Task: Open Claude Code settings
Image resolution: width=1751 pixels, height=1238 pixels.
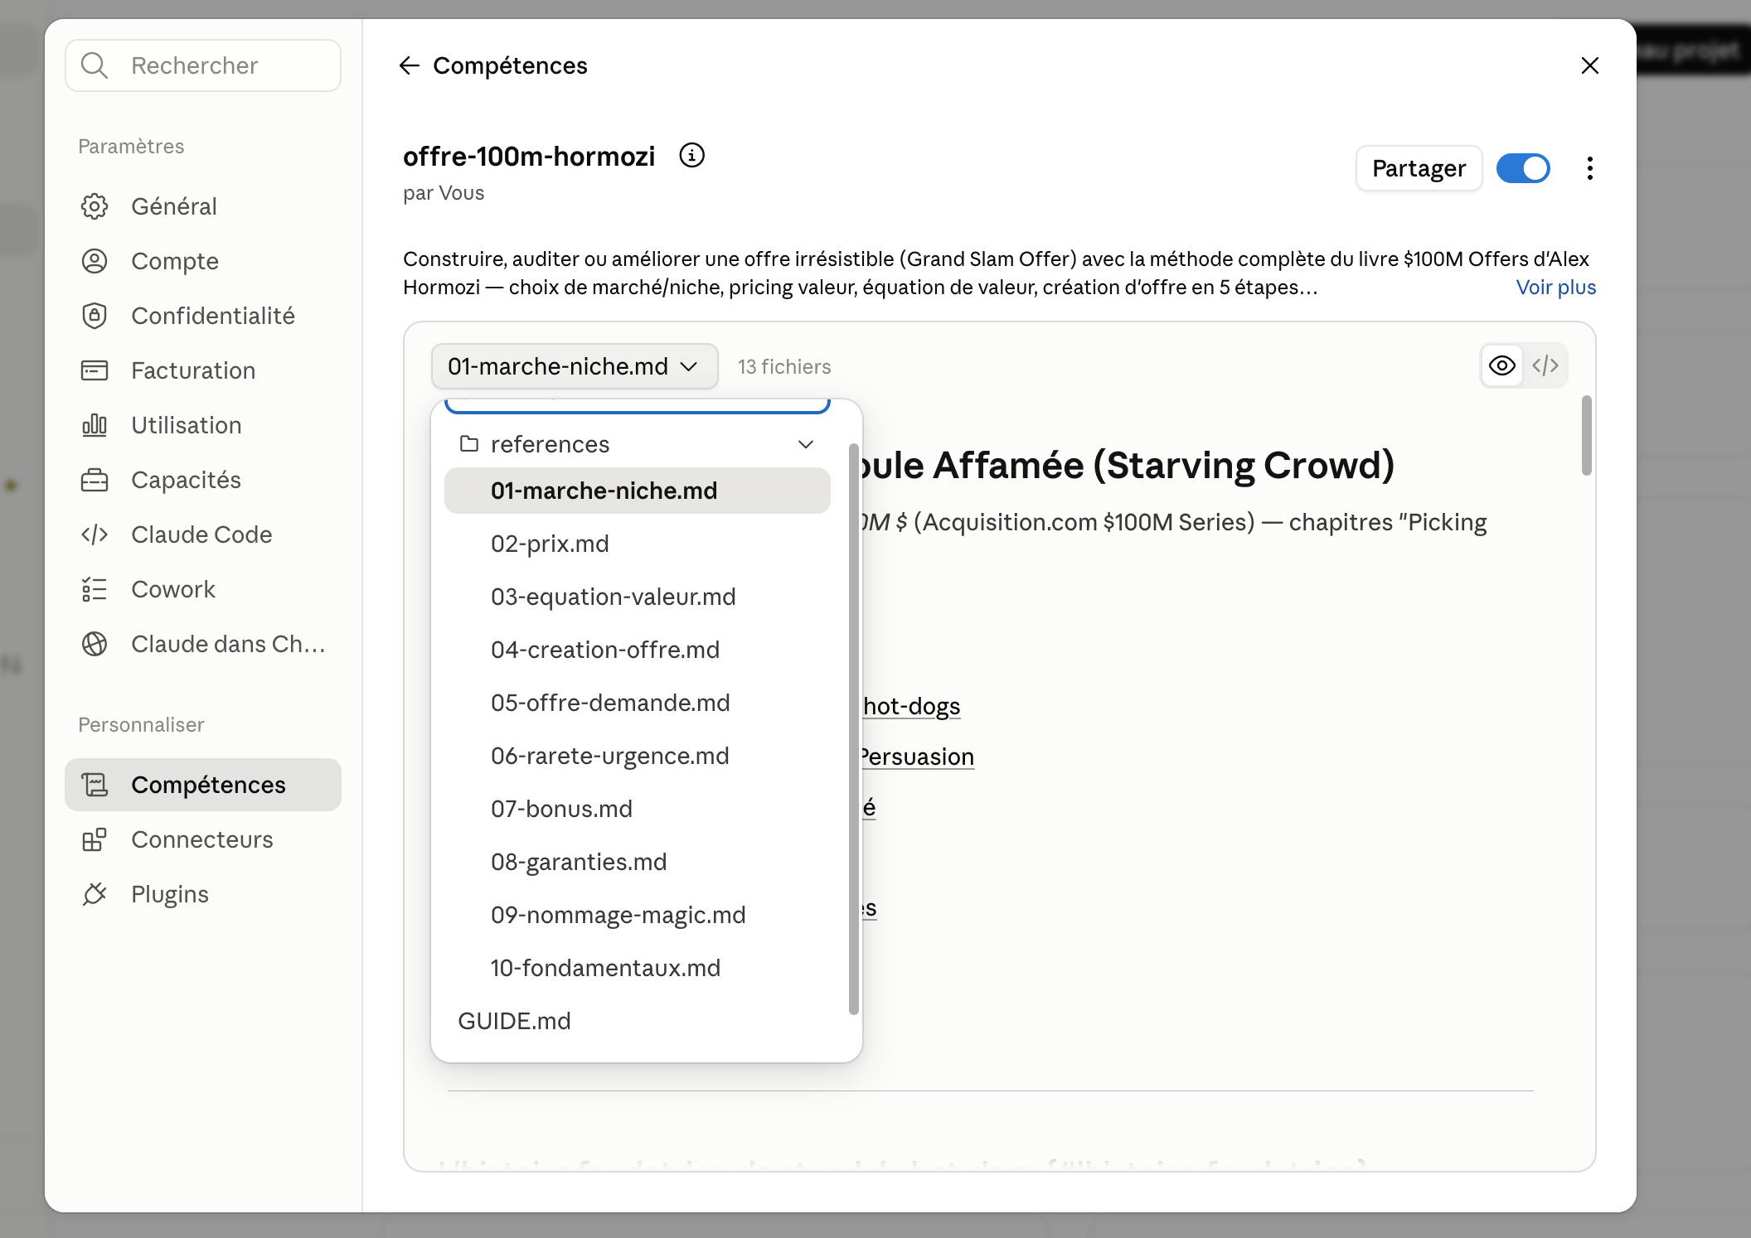Action: pos(203,534)
